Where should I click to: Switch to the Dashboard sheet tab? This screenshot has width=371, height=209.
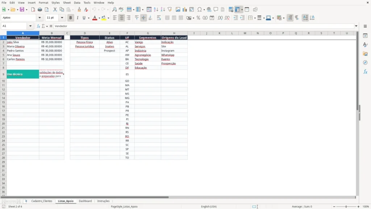[x=85, y=201]
